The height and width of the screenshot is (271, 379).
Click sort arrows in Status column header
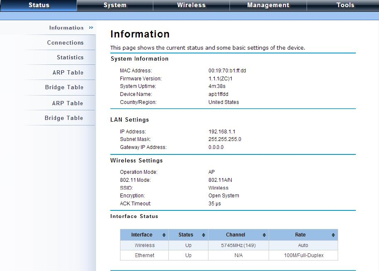(x=203, y=235)
